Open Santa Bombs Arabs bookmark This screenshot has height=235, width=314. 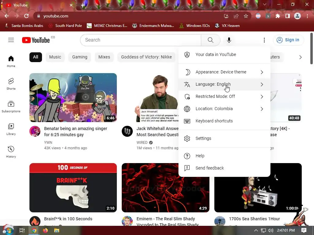click(24, 26)
